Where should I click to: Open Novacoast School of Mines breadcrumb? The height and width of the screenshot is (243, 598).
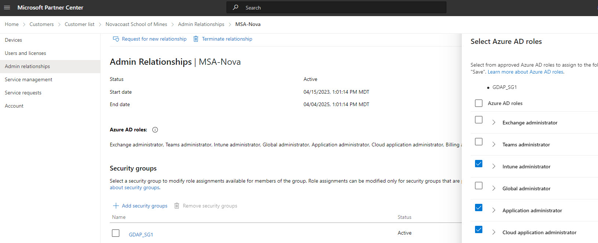(136, 25)
